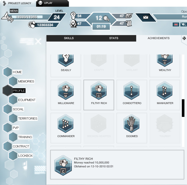The image size is (187, 185).
Task: Click the XP triangle icon
Action: 7,18
